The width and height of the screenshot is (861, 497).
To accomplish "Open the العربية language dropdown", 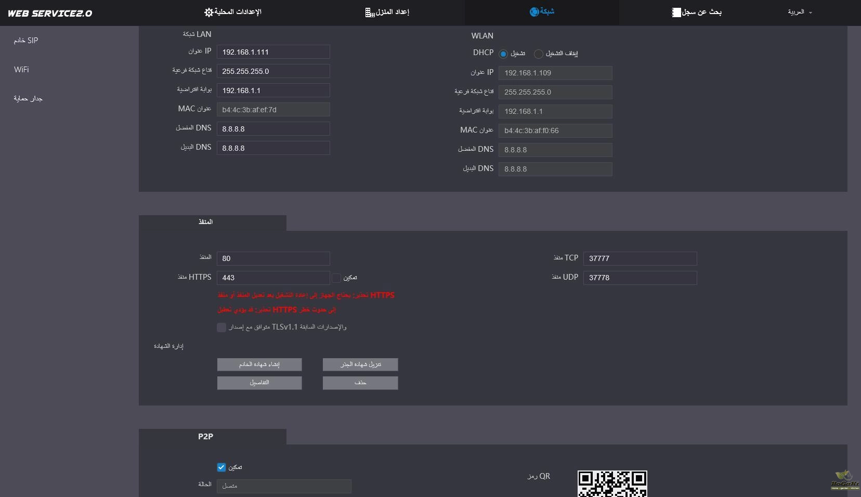I will [x=799, y=12].
